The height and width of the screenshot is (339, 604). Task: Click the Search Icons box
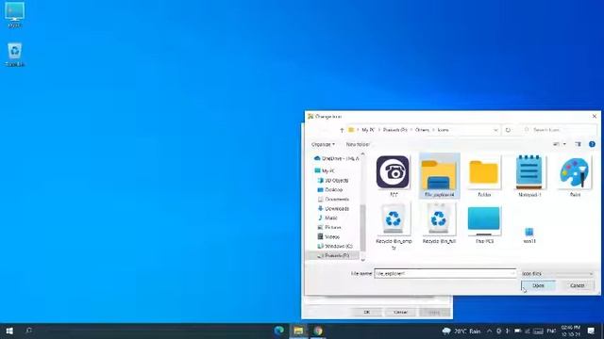pyautogui.click(x=560, y=130)
